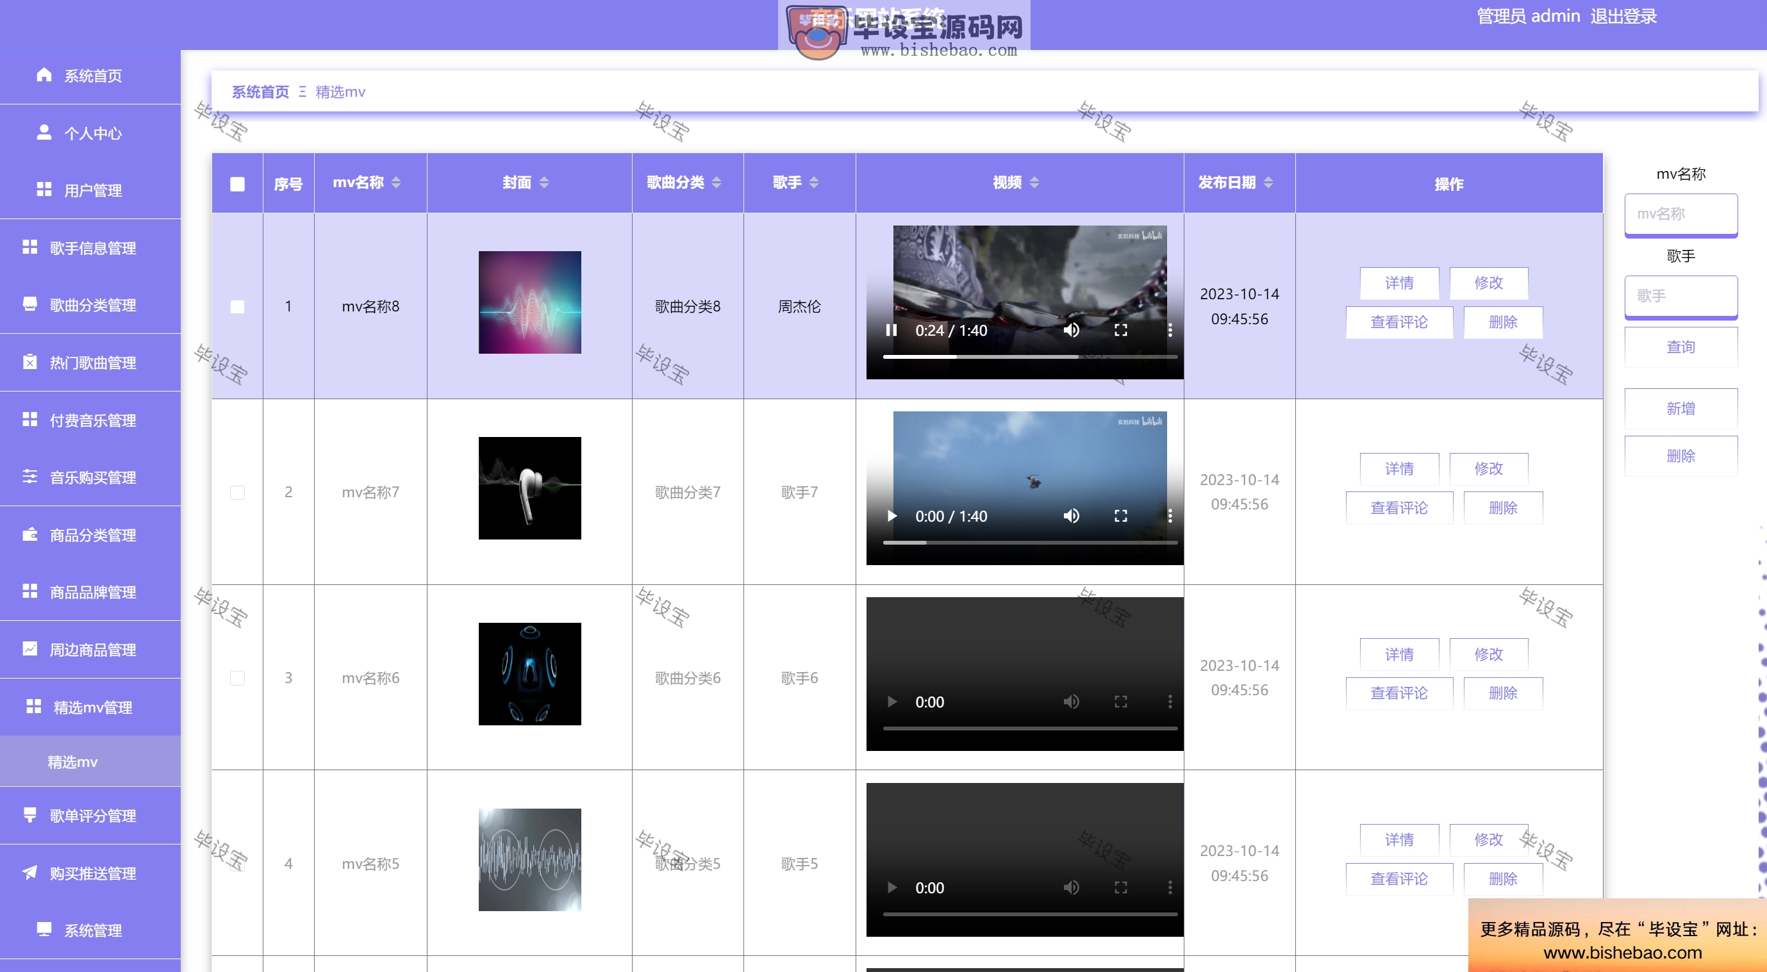Check the row 3 mv名称6 checkbox
The image size is (1767, 972).
pos(237,678)
